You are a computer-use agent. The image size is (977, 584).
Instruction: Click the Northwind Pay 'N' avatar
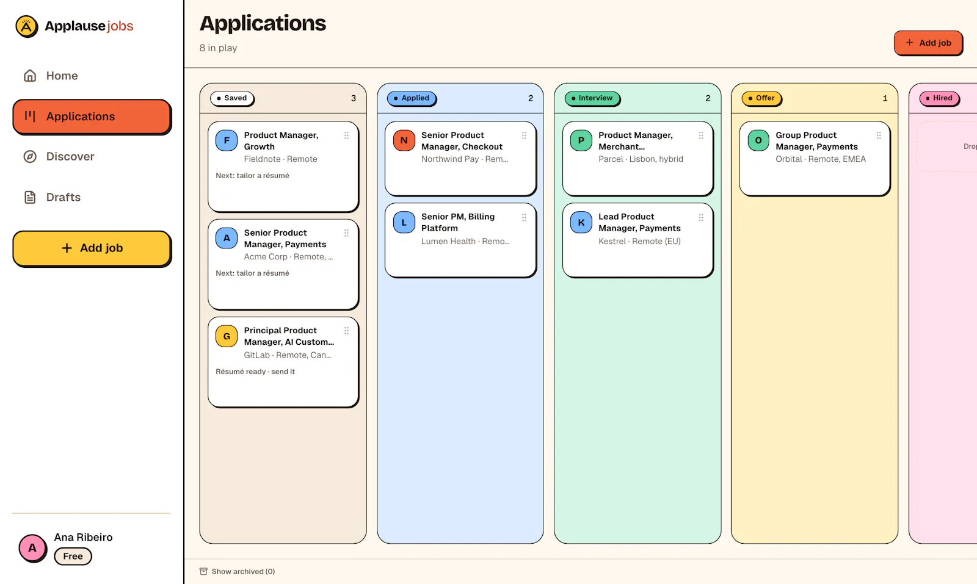click(x=404, y=140)
